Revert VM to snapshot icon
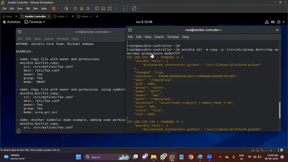The image size is (288, 162). pyautogui.click(x=81, y=9)
